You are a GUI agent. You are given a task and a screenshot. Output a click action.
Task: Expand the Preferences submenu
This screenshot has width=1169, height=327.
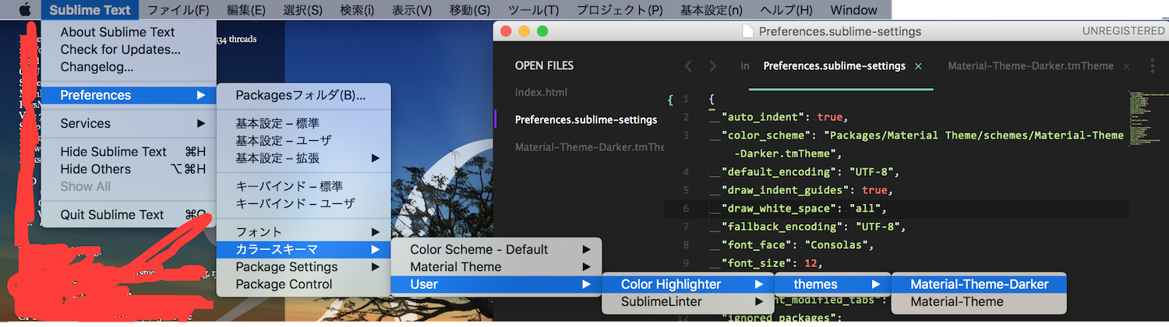(129, 95)
